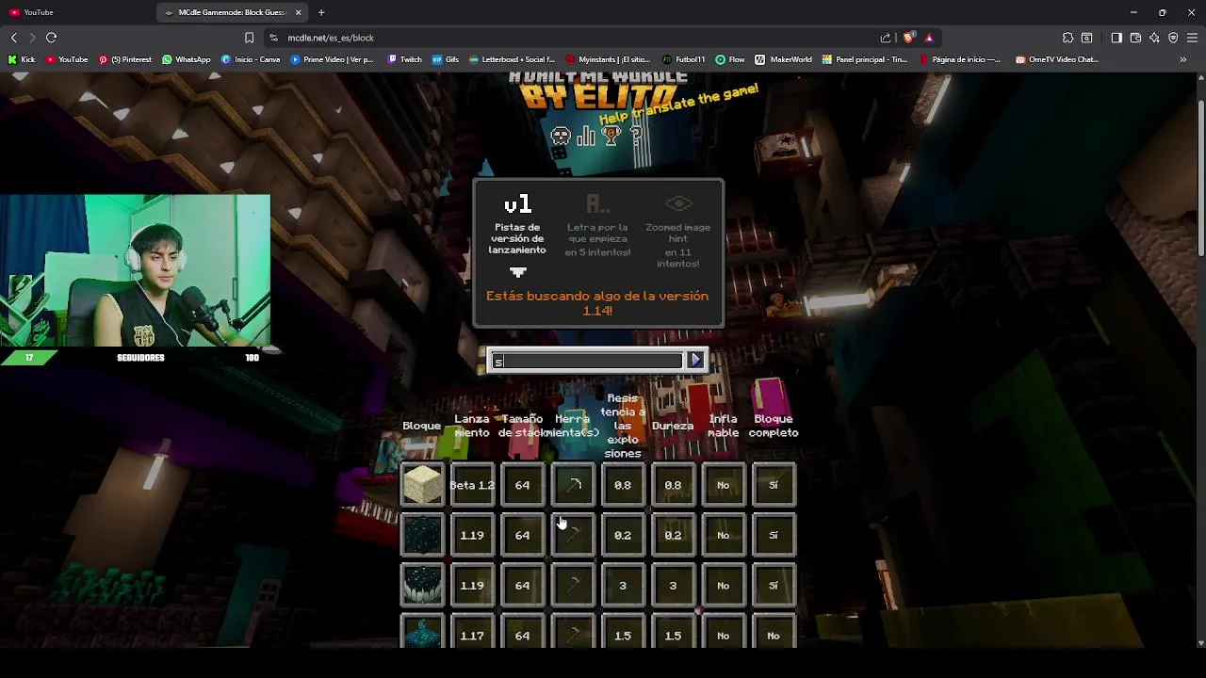Click the sand block guess icon

422,485
